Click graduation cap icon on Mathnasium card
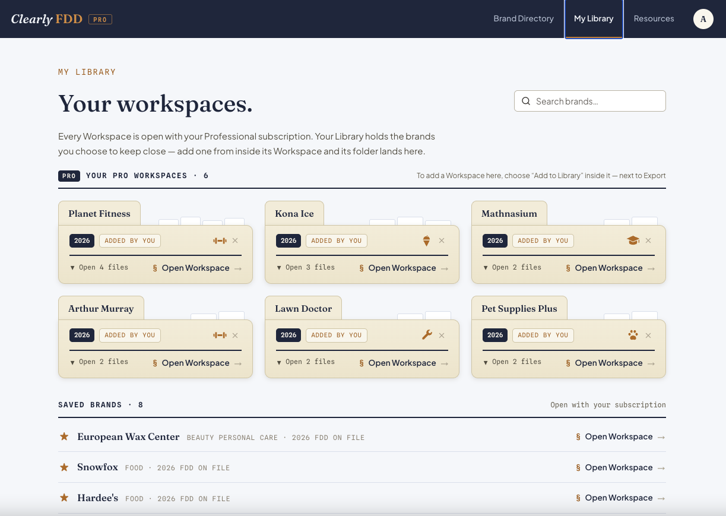Viewport: 726px width, 516px height. tap(633, 240)
